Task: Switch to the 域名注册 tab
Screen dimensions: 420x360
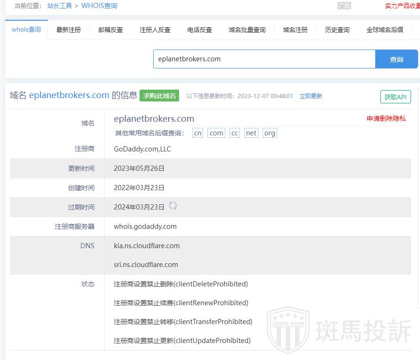Action: pos(295,30)
